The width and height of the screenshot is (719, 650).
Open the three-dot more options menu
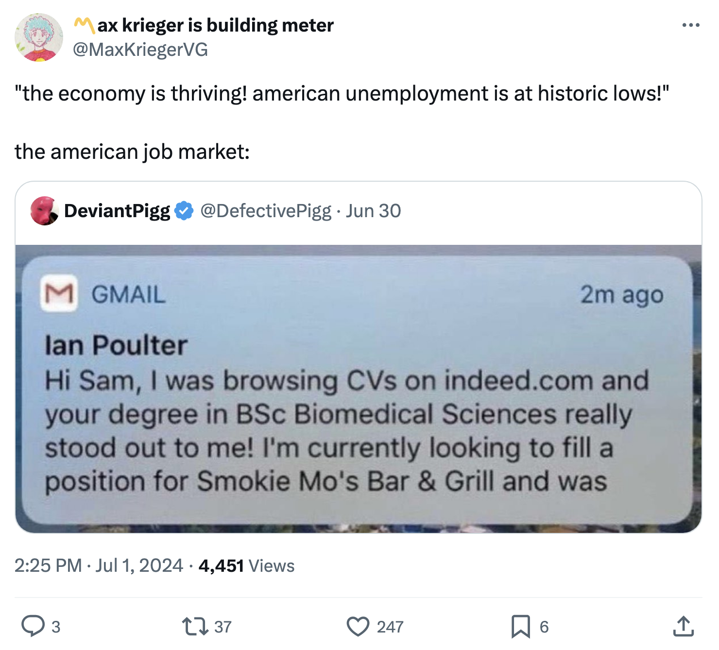coord(690,25)
